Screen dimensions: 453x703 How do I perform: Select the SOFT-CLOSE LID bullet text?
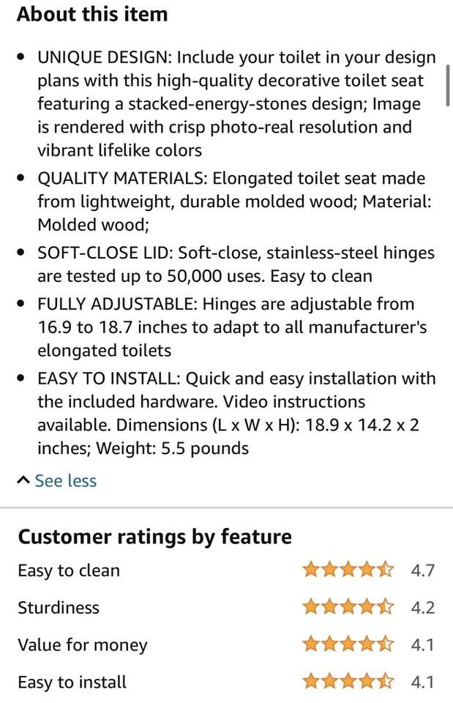coord(235,264)
